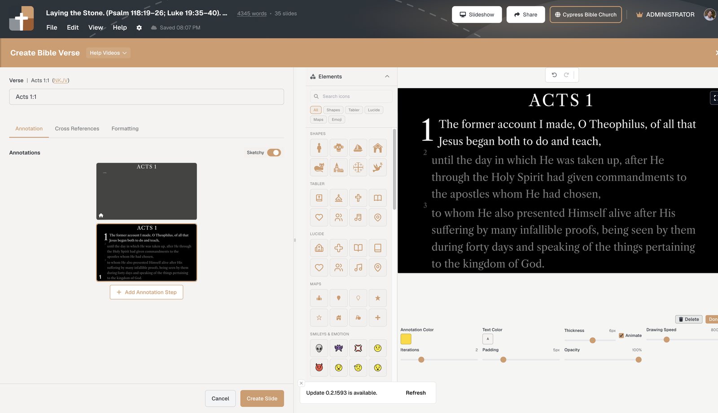Filter icons by Maps category

tap(318, 120)
